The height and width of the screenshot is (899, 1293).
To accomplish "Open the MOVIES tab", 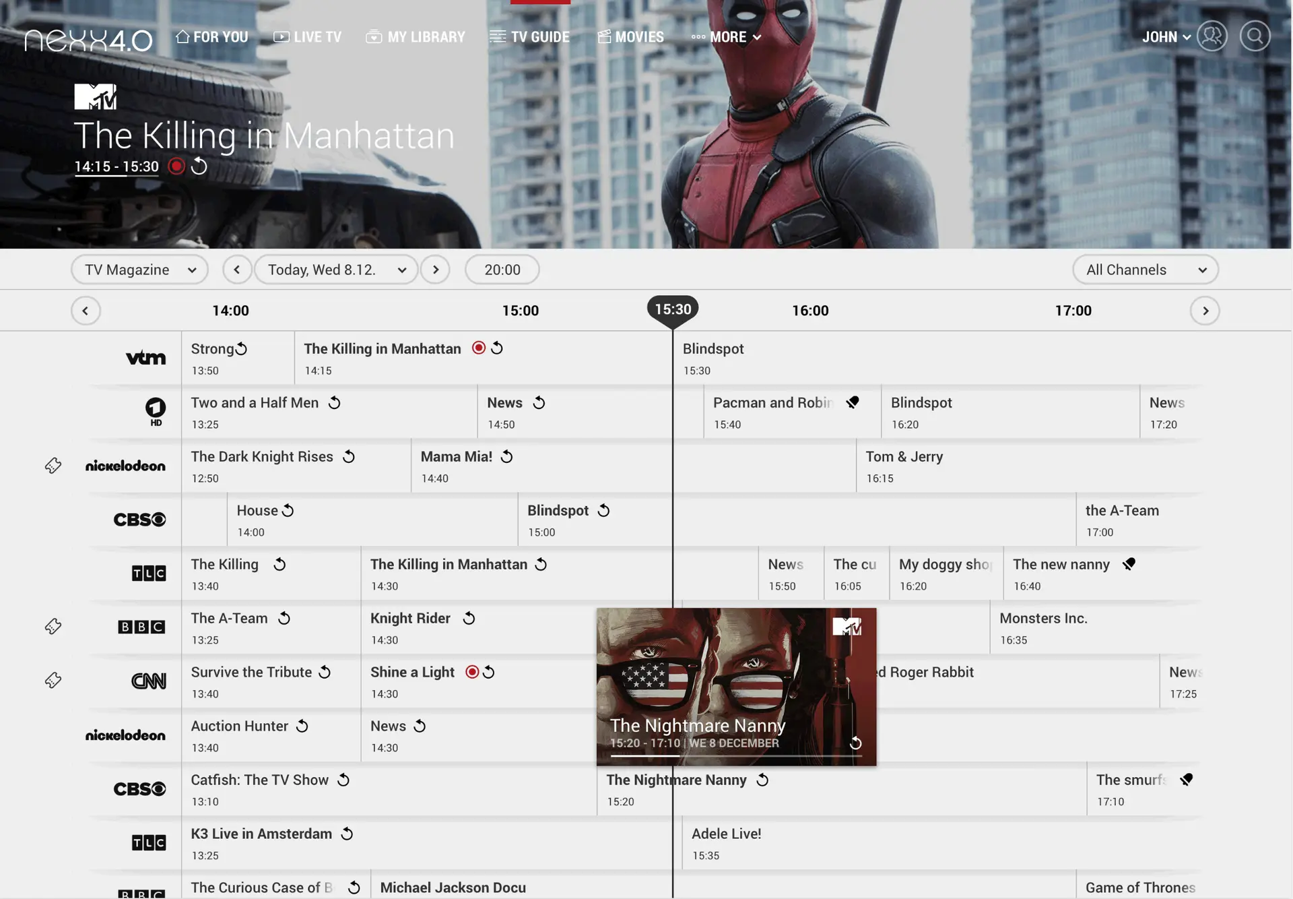I will point(631,37).
